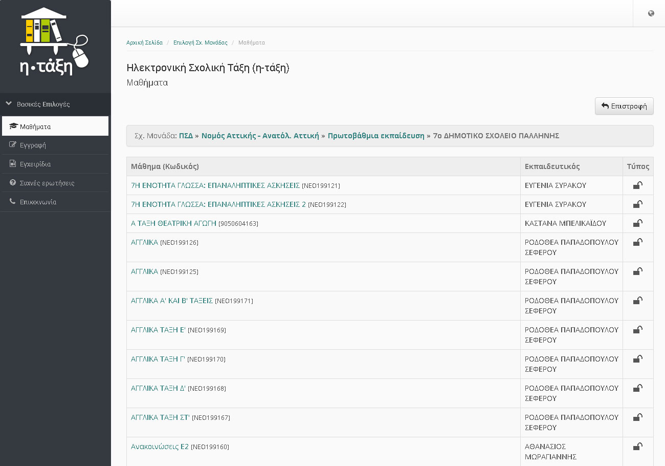Image resolution: width=665 pixels, height=466 pixels.
Task: Click the phone icon beside Επικοινωνία
Action: click(13, 202)
